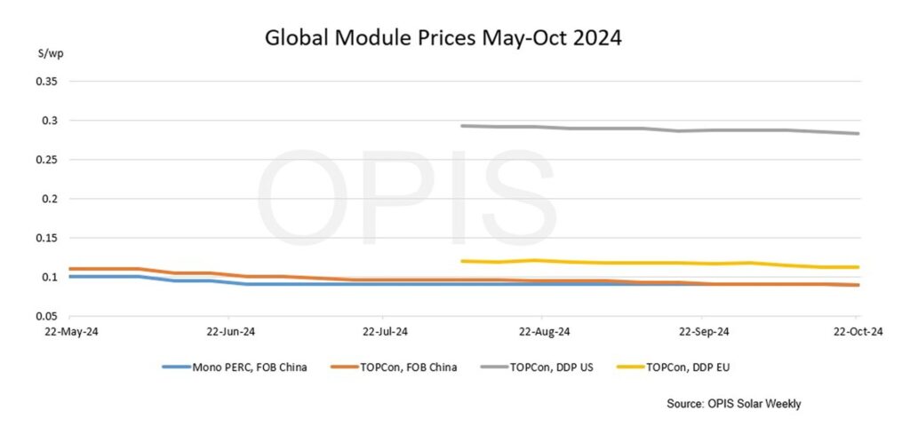910x434 pixels.
Task: Select the Mono PERC, FOB China legend label
Action: click(250, 367)
